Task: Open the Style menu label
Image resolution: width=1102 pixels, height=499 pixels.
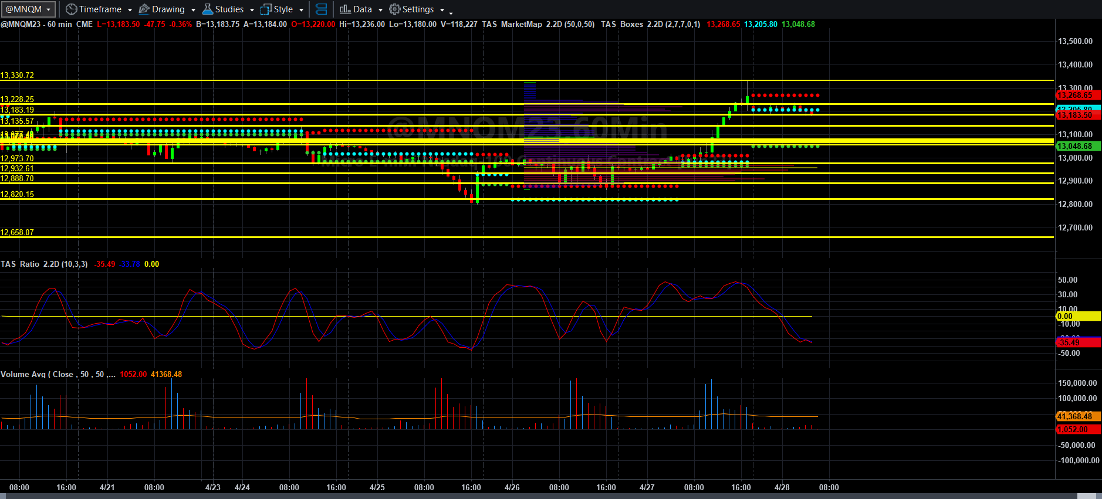Action: pos(283,9)
